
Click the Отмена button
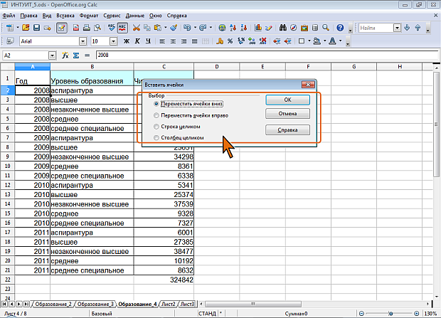coord(287,114)
